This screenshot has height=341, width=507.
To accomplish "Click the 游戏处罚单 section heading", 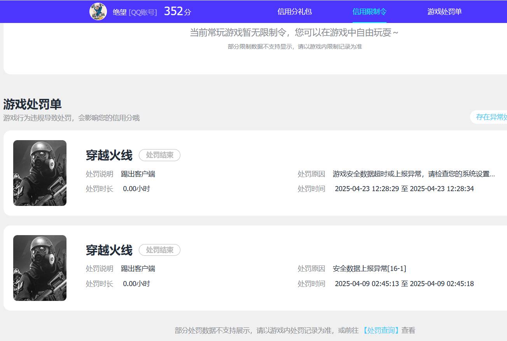I will click(x=32, y=104).
